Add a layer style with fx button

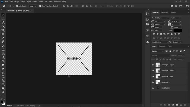coord(165,105)
